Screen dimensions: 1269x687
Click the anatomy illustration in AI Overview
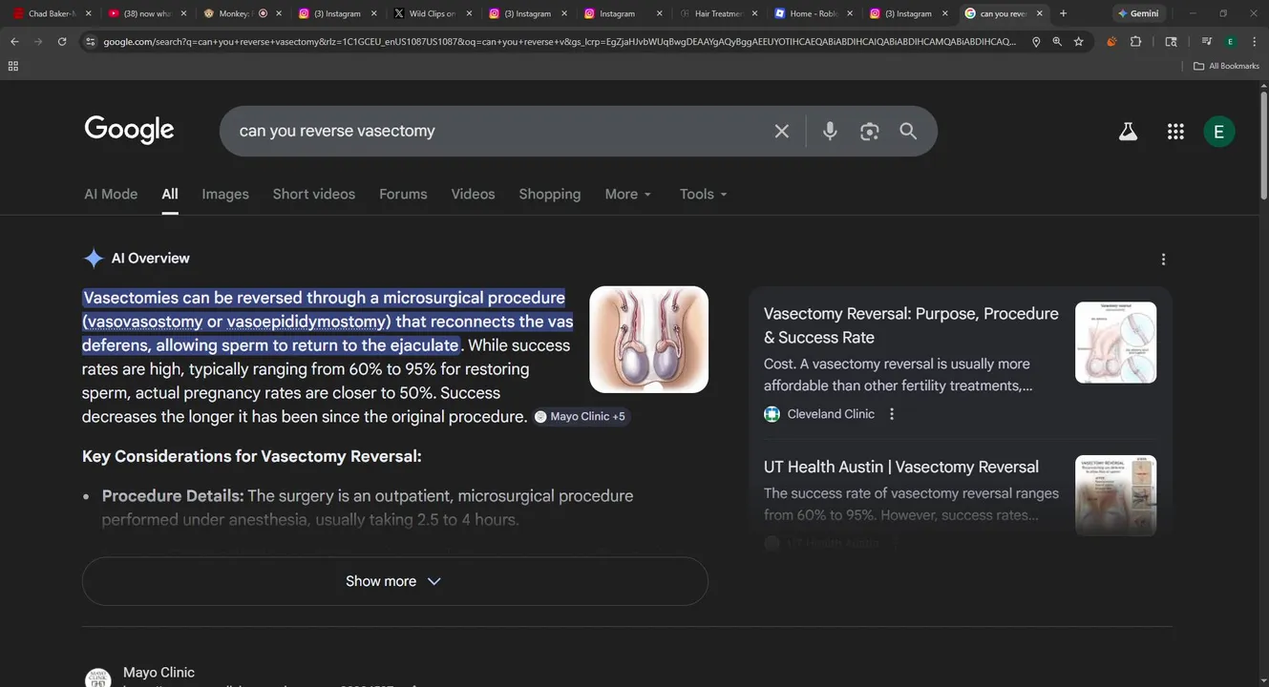point(649,340)
